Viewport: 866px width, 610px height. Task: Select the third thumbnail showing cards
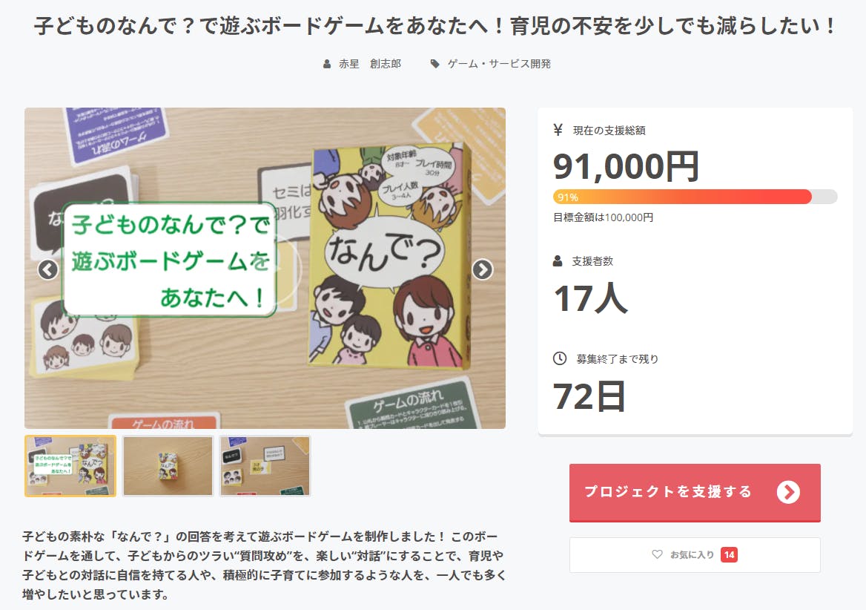(265, 466)
